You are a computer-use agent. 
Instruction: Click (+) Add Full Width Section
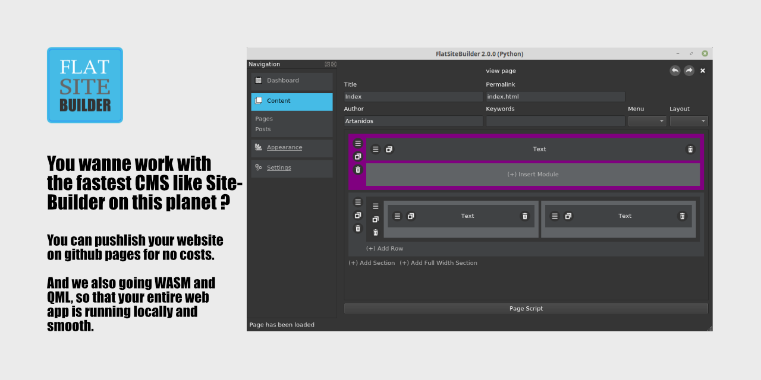tap(438, 263)
